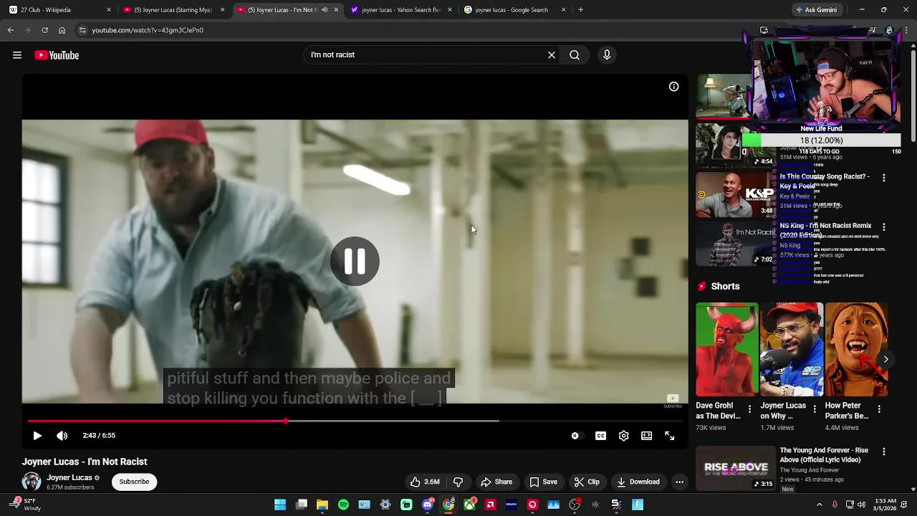Open more actions three-dot menu

click(x=679, y=482)
